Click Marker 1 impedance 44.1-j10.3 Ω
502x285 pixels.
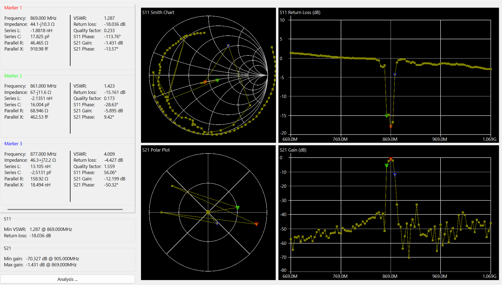click(x=43, y=24)
